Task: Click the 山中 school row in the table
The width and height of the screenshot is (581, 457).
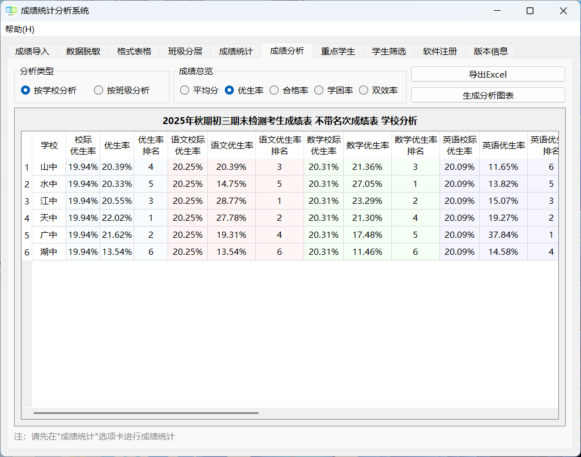Action: coord(49,166)
